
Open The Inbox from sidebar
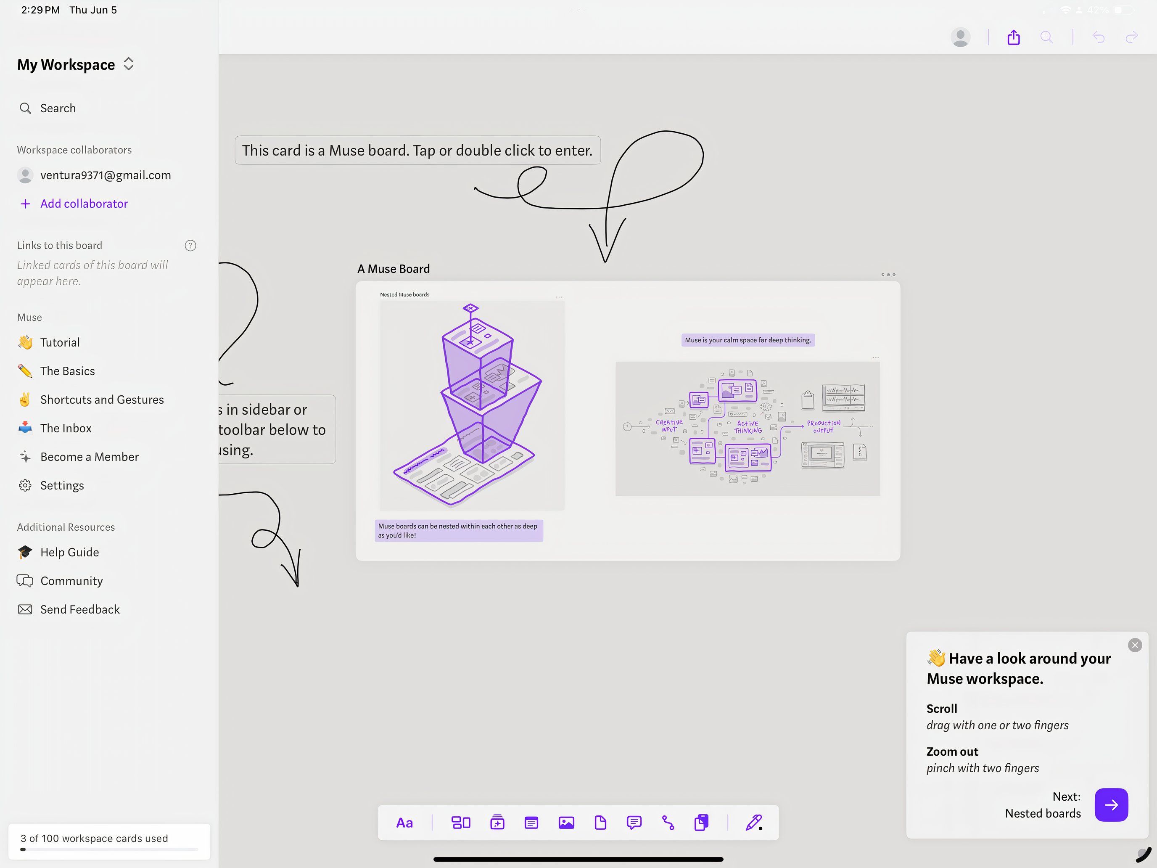tap(66, 429)
